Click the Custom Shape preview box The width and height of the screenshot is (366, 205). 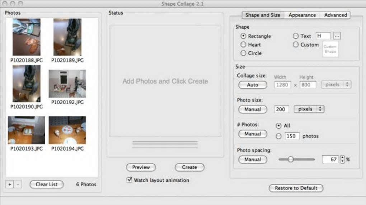(x=330, y=49)
